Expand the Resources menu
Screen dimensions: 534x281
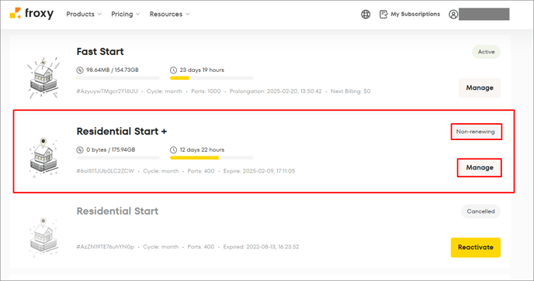coord(170,14)
